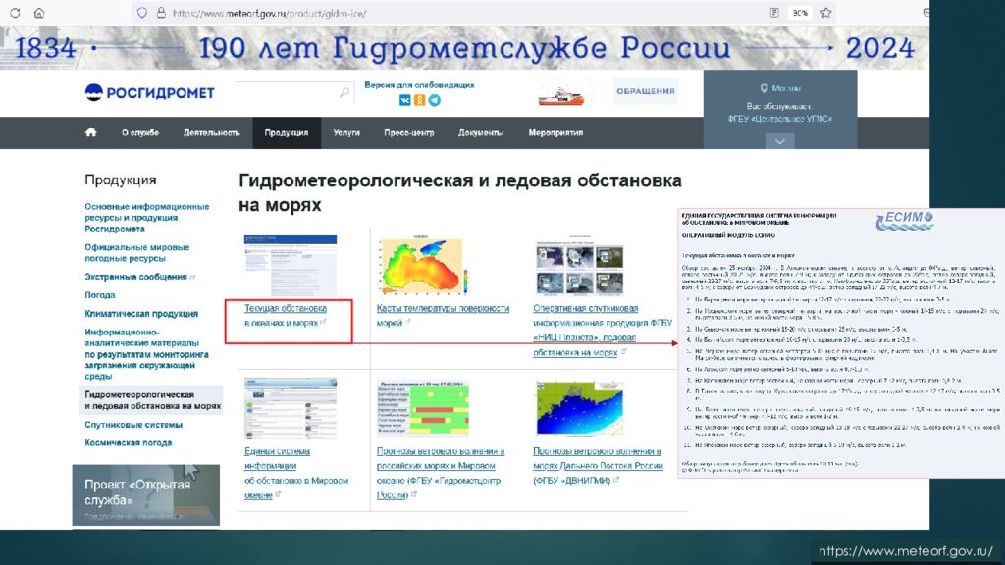This screenshot has height=565, width=1005.
Task: Open the Проект «Открытая служба» banner
Action: tap(146, 495)
